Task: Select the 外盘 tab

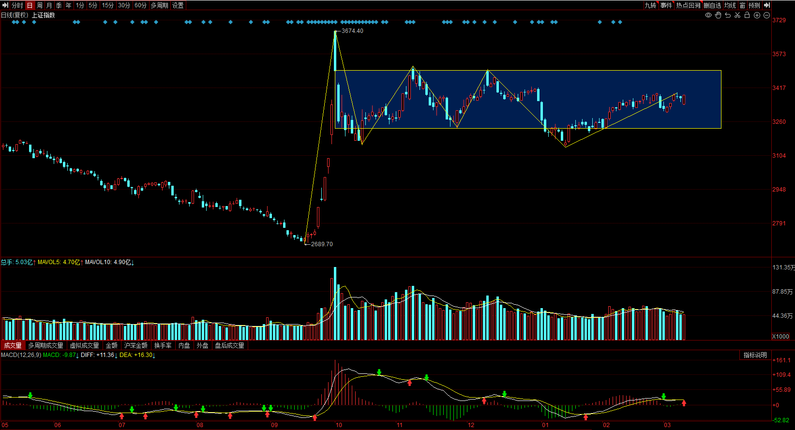Action: [x=203, y=345]
